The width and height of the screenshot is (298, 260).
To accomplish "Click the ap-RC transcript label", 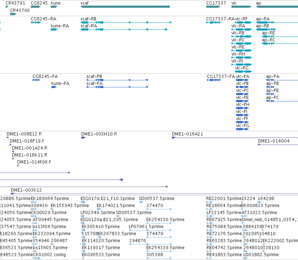I will (x=269, y=40).
